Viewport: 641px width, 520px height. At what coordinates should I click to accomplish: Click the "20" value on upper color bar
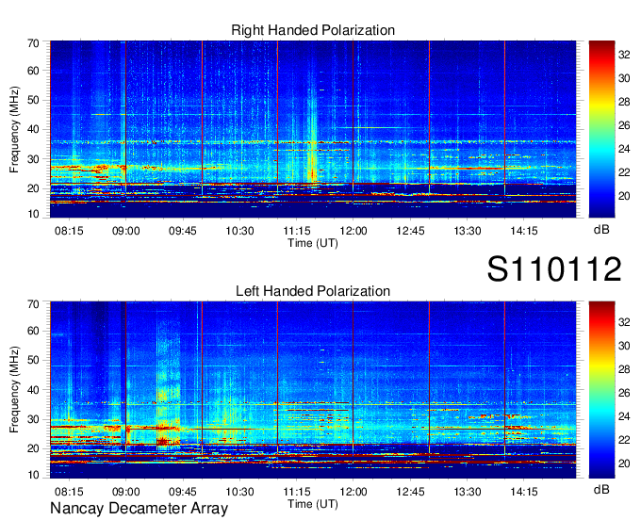624,196
